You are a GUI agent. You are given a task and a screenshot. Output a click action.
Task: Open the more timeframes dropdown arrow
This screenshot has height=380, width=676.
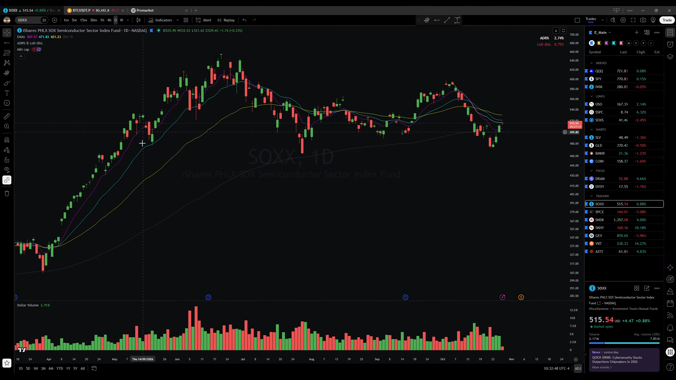(x=128, y=20)
